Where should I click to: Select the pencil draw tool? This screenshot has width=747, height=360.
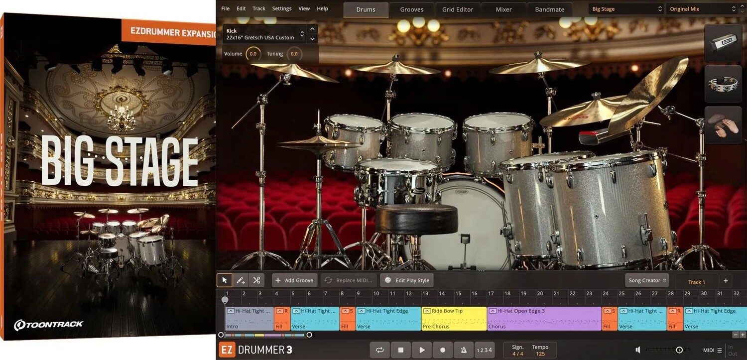[241, 280]
